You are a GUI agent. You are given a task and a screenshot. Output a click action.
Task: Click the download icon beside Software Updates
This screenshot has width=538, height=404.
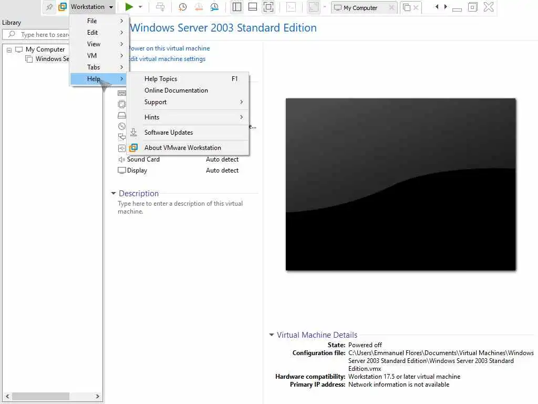133,132
